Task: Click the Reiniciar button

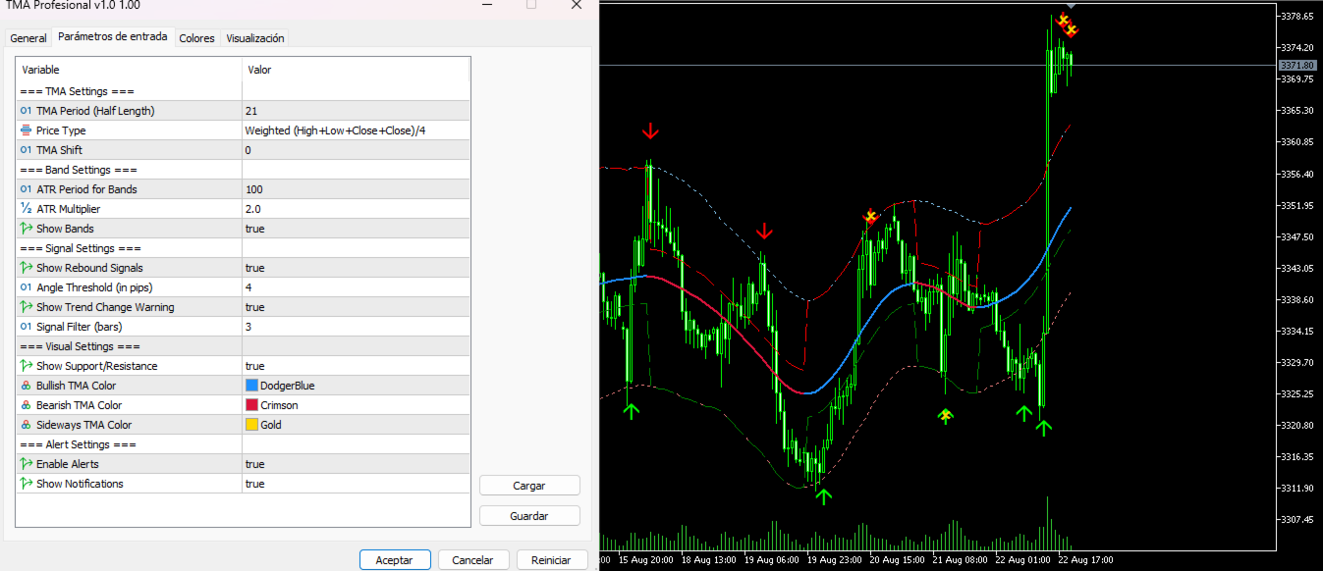Action: (551, 560)
